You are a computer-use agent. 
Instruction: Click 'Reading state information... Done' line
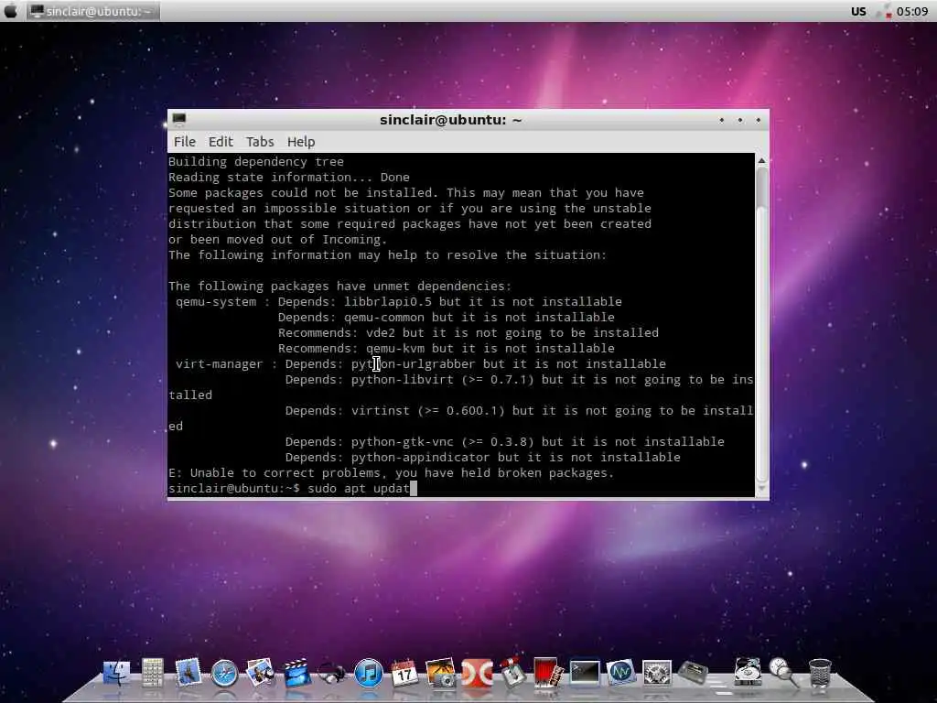tap(288, 178)
